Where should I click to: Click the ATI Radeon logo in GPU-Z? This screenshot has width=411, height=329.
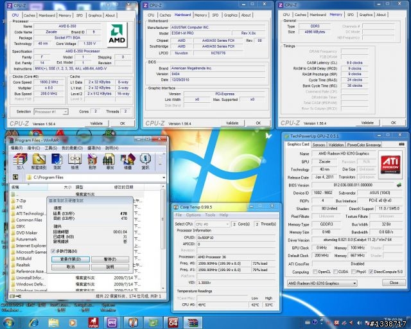click(x=390, y=164)
